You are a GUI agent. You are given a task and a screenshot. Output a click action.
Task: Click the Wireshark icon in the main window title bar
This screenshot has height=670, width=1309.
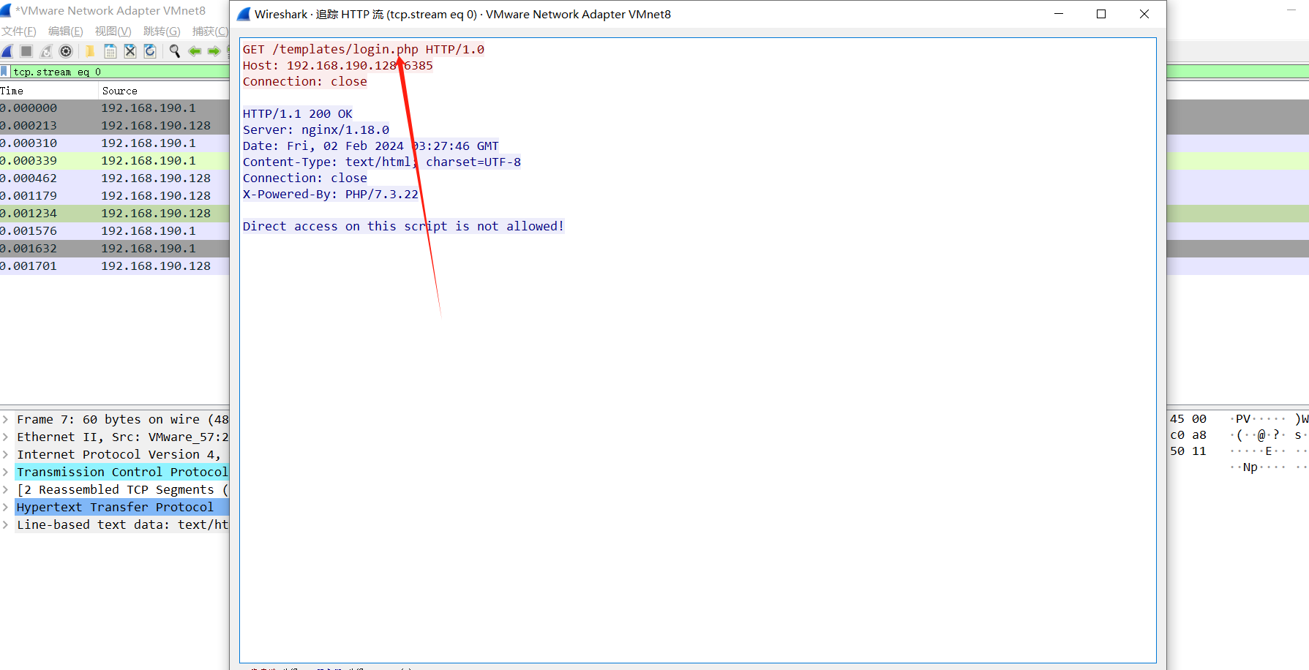6,11
